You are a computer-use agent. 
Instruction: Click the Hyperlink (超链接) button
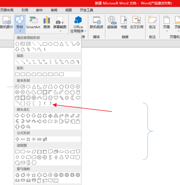112,22
